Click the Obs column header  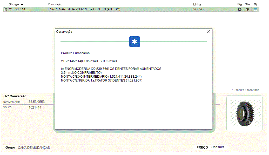click(247, 4)
